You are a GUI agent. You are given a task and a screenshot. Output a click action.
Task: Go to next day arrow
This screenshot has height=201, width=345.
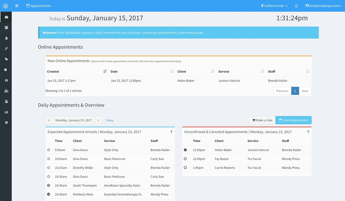pos(98,120)
